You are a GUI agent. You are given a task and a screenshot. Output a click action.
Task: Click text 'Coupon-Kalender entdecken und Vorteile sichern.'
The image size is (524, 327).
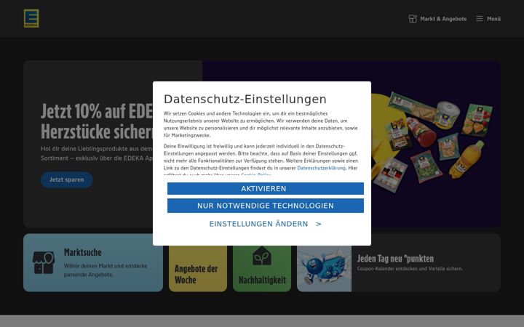pos(410,269)
